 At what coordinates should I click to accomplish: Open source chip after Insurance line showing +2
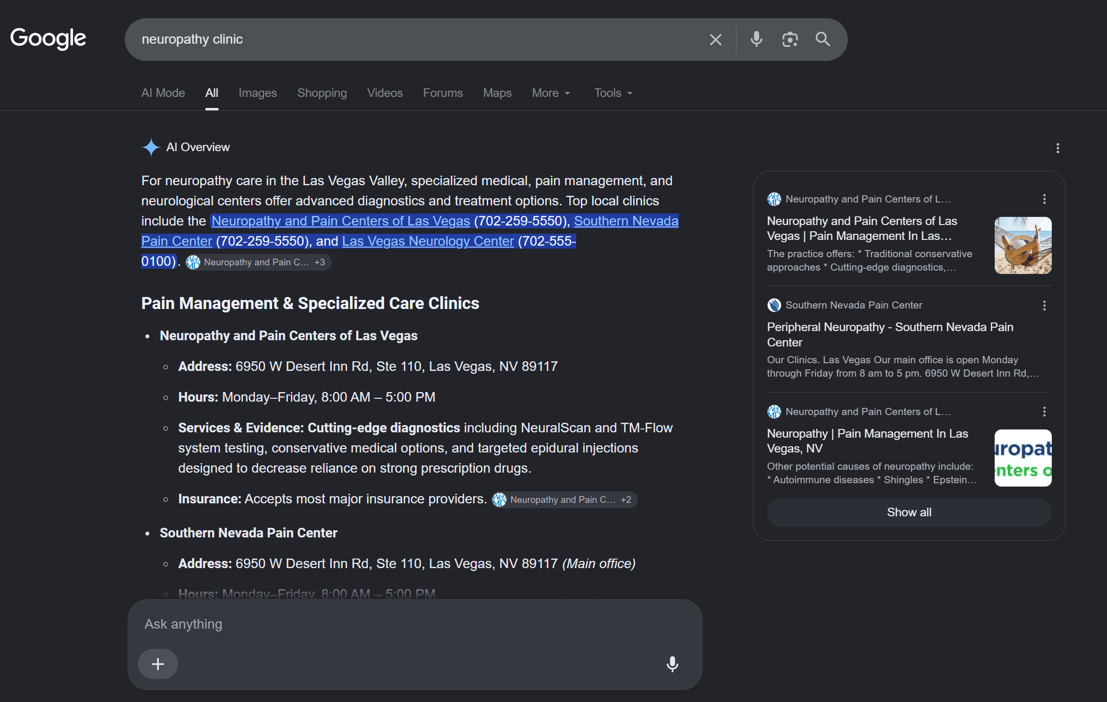[x=565, y=500]
